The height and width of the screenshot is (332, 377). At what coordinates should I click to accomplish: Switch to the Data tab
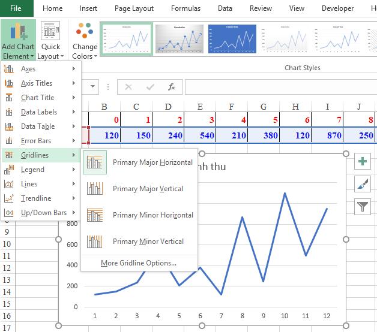tap(225, 8)
